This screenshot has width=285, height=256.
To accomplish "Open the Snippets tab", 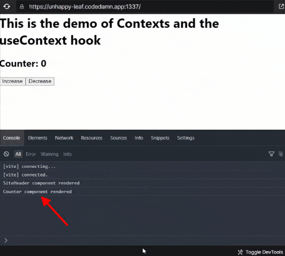I will pos(160,138).
